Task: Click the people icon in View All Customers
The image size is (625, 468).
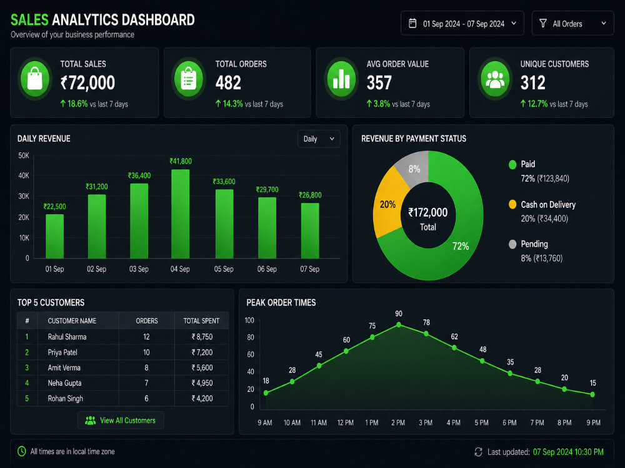Action: (x=91, y=420)
